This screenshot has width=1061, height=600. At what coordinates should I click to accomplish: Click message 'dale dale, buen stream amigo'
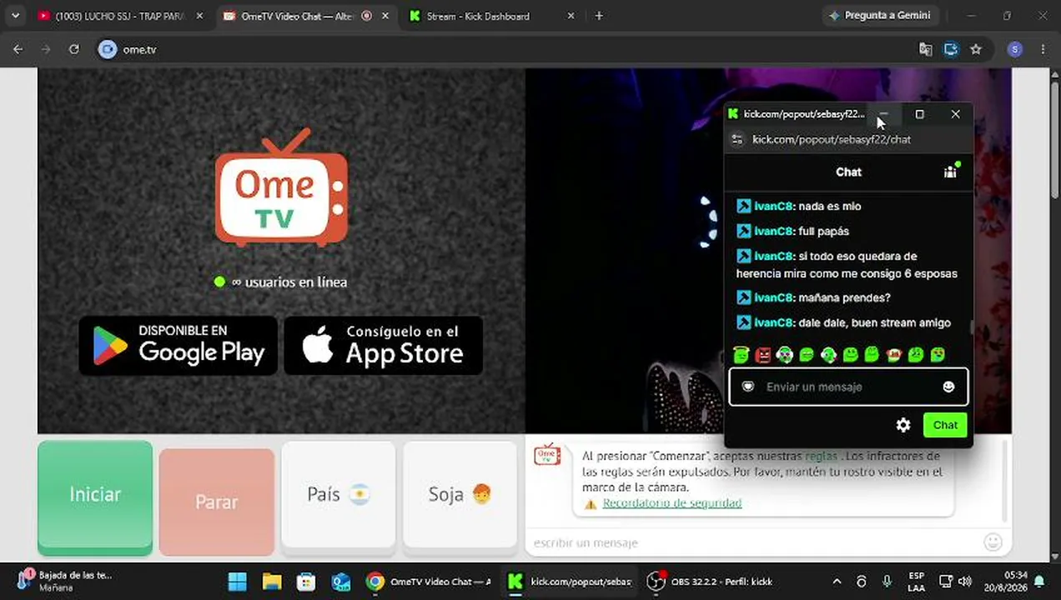tap(874, 322)
